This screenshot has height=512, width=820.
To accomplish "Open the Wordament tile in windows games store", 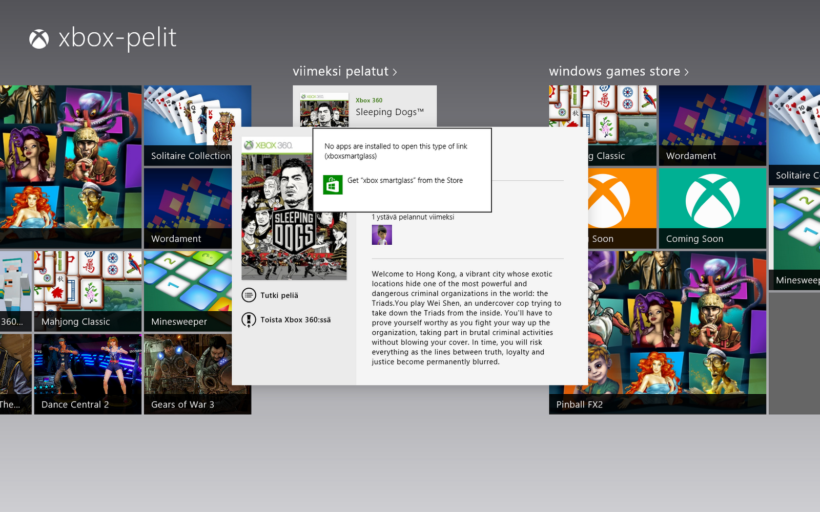I will pyautogui.click(x=712, y=125).
